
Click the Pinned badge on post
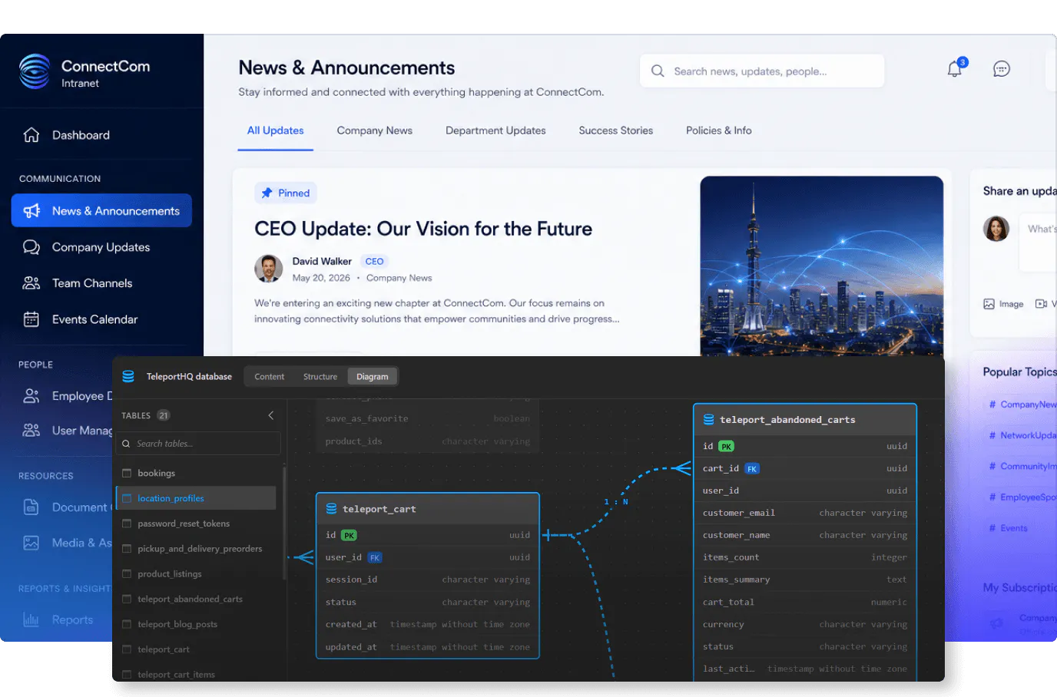[286, 193]
